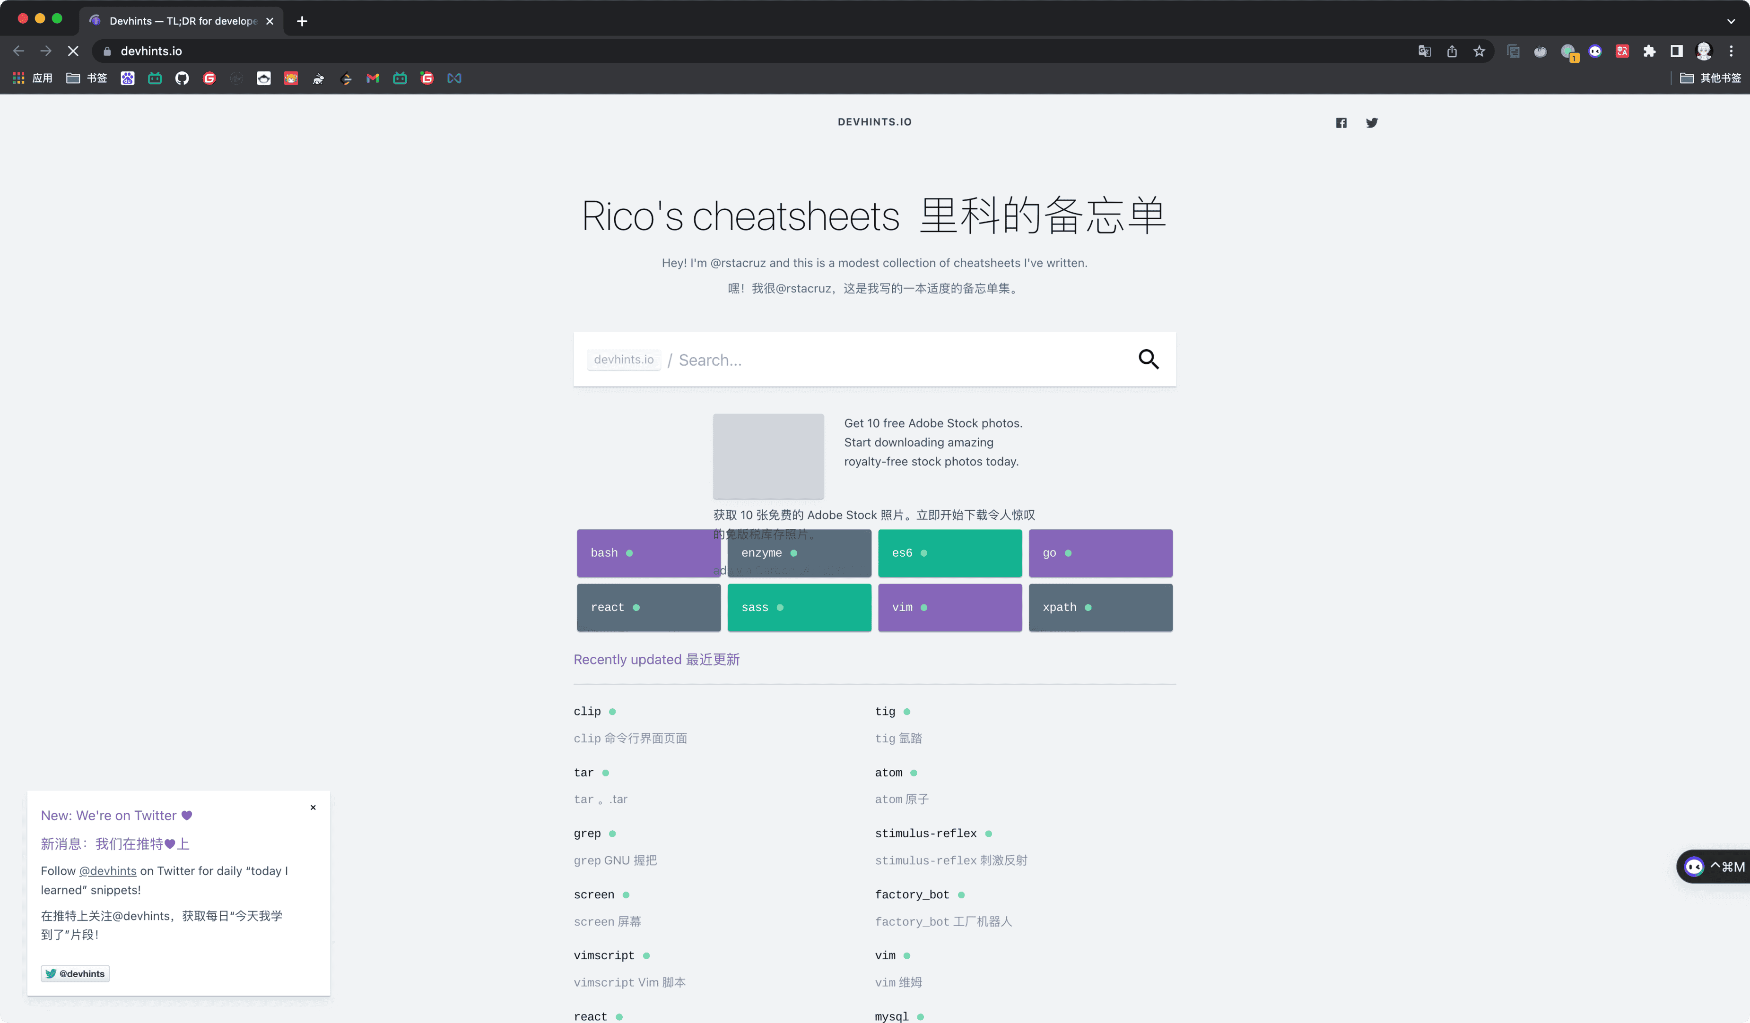
Task: Open the Google Translate icon in address bar
Action: pos(1424,52)
